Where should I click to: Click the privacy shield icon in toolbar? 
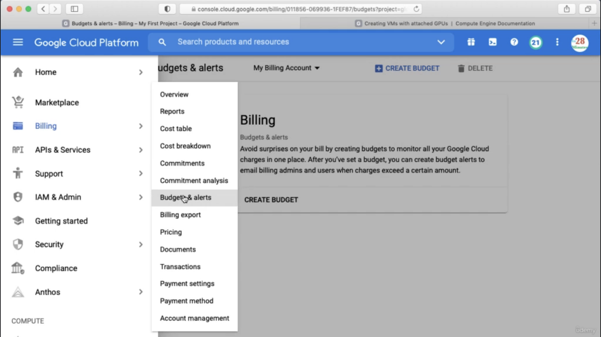click(x=167, y=9)
